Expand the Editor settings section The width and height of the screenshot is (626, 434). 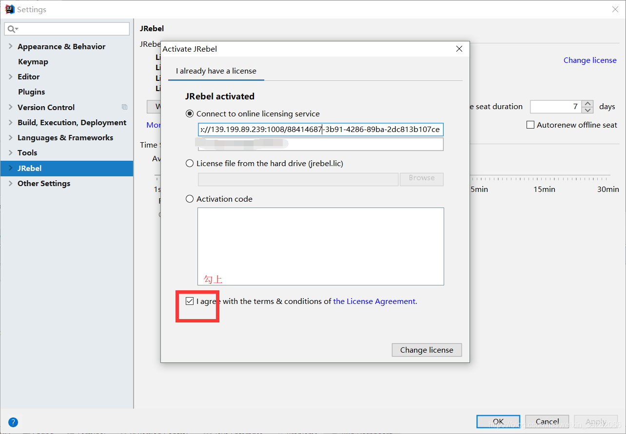click(x=11, y=76)
